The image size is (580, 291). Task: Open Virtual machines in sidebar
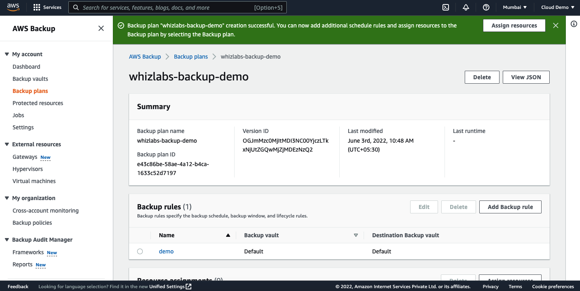click(x=34, y=181)
